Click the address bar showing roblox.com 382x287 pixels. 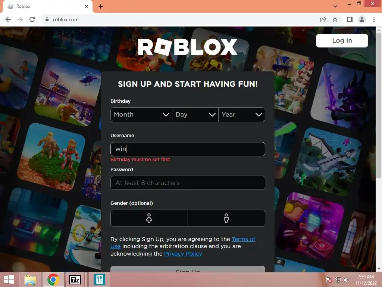[180, 19]
